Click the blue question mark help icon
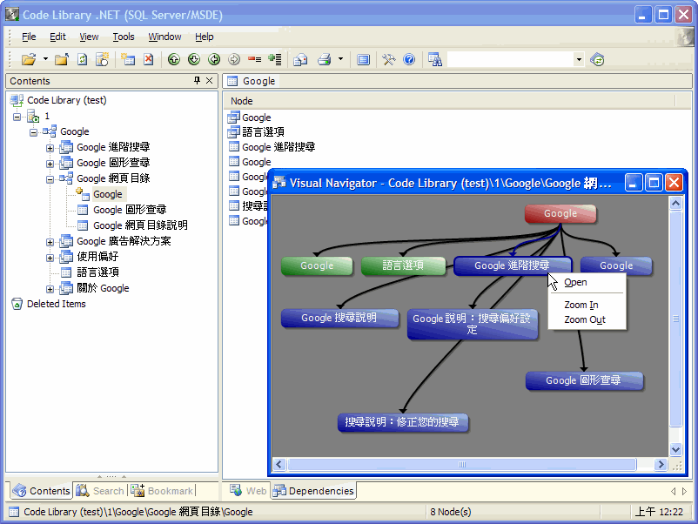The image size is (698, 524). pos(409,59)
